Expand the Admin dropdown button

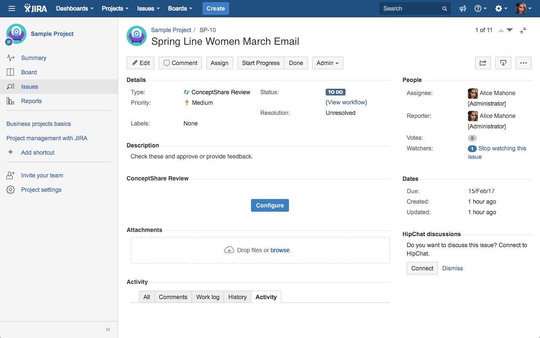click(327, 63)
